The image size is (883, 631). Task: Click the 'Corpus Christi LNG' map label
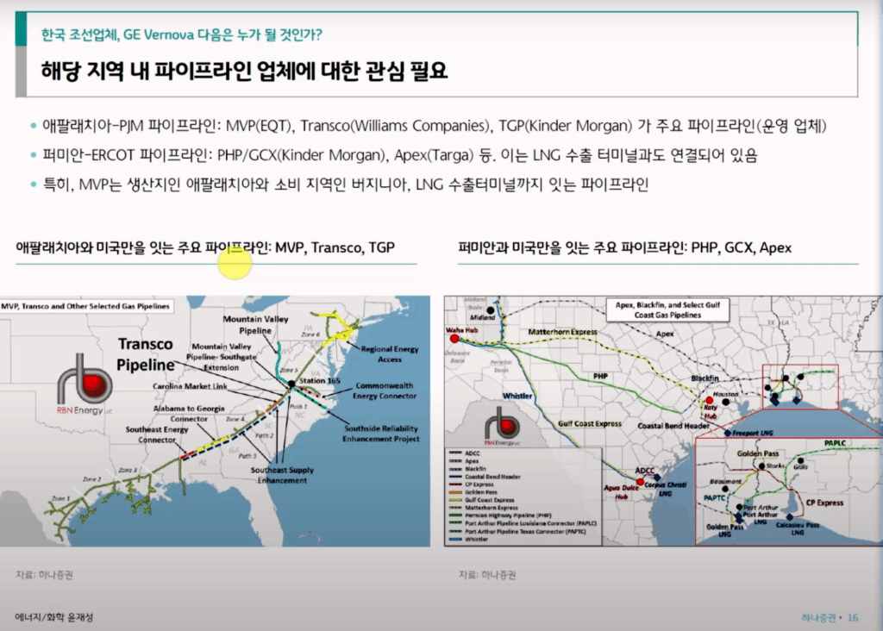tap(665, 489)
